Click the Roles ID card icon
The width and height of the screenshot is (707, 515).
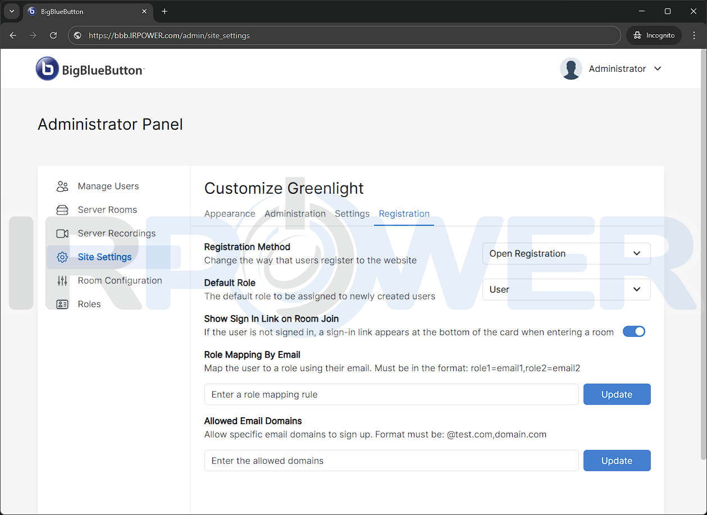62,304
